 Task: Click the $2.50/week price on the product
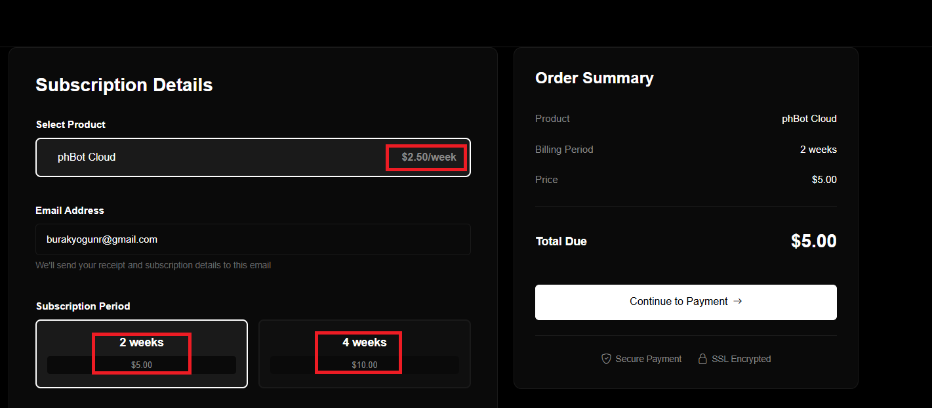[x=429, y=157]
